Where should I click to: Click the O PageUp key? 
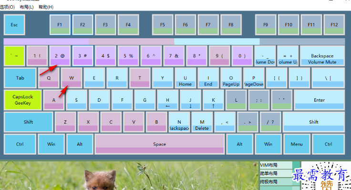click(x=231, y=78)
